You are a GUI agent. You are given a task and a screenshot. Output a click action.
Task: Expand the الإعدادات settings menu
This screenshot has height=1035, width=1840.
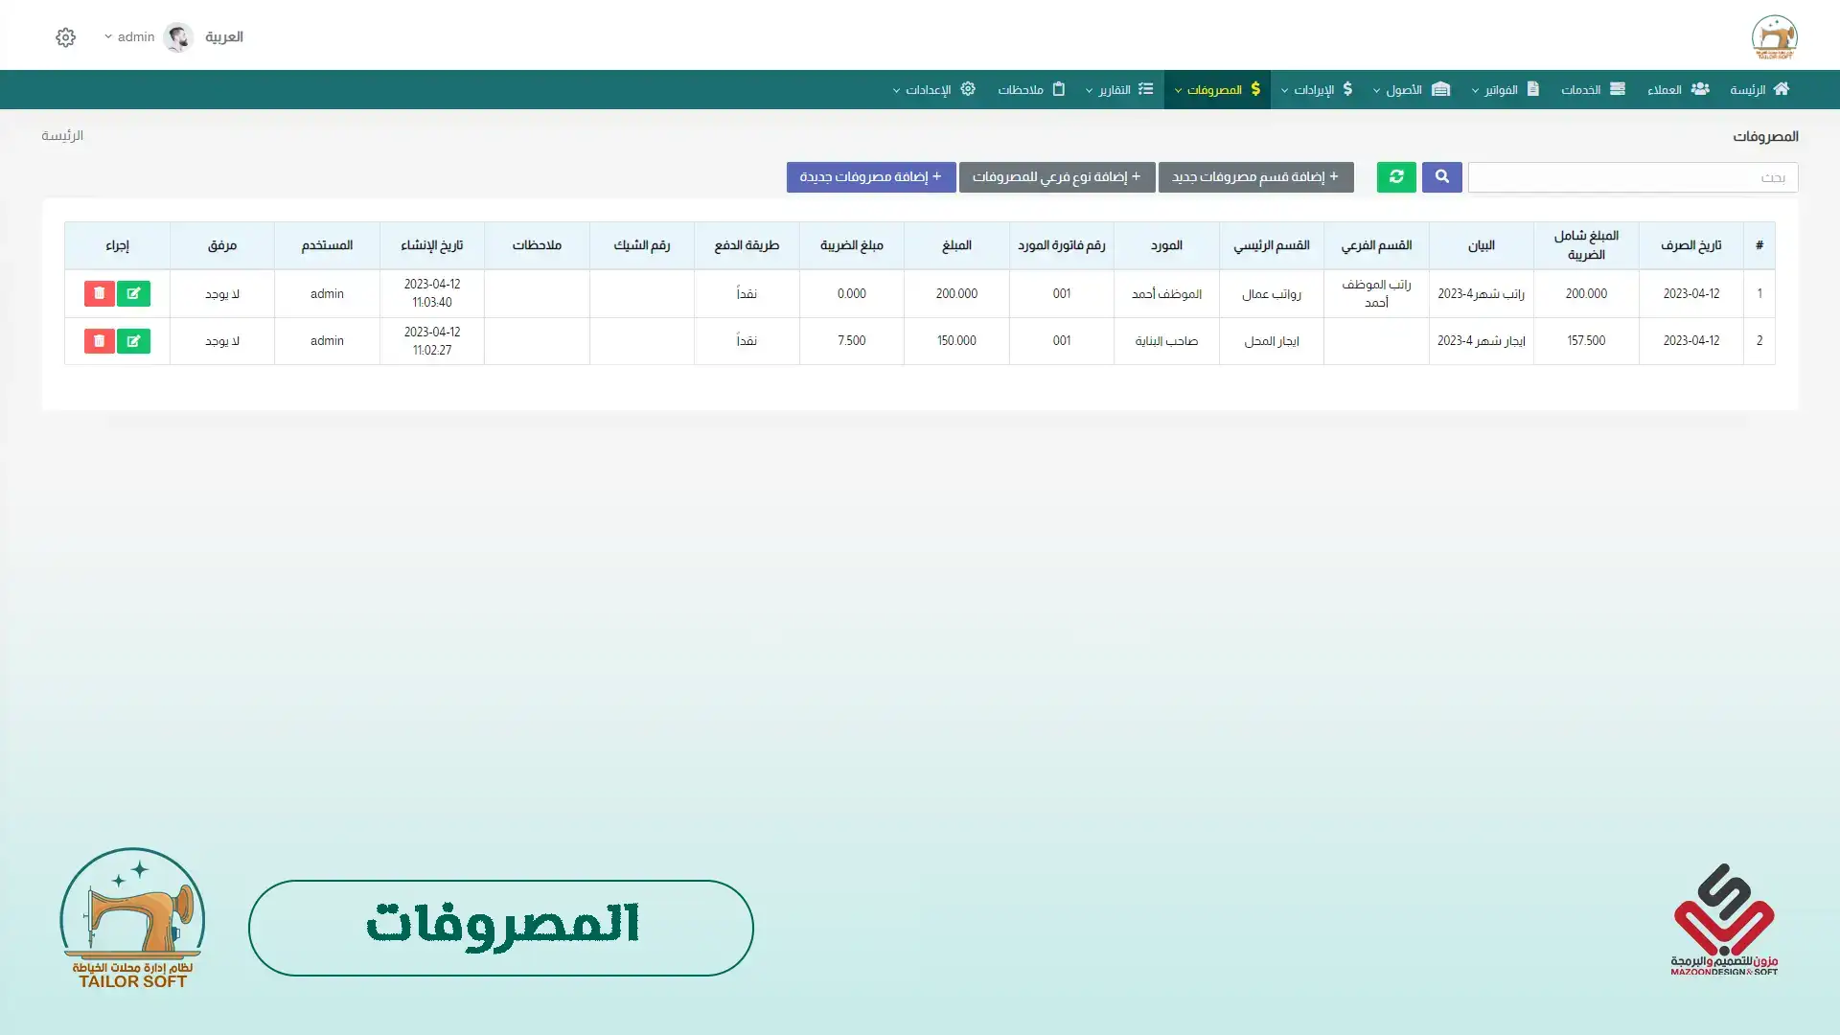[933, 89]
